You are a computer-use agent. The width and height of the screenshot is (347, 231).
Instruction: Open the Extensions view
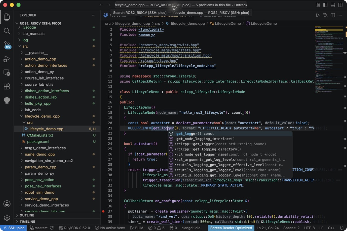(x=7, y=86)
